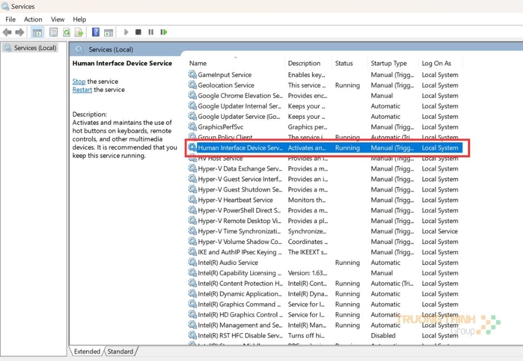The width and height of the screenshot is (523, 361).
Task: Click the Refresh toolbar icon
Action: (x=66, y=32)
